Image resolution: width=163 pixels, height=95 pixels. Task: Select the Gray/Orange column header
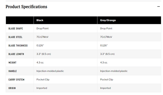click(108, 20)
